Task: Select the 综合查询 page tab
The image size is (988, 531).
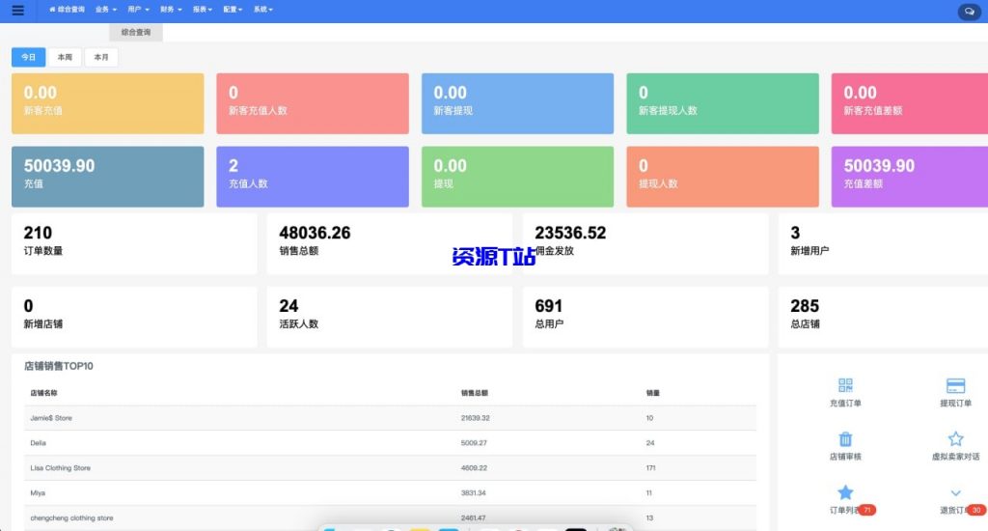Action: pyautogui.click(x=135, y=32)
